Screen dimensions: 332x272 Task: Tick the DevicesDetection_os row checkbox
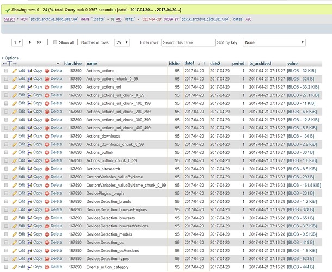6,243
